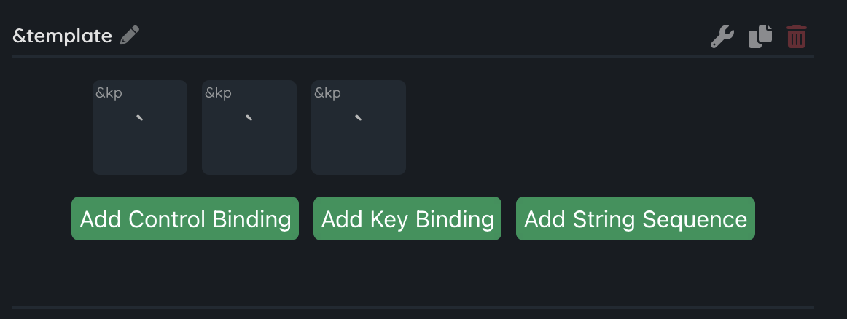847x319 pixels.
Task: Click the backtick symbol on the last key
Action: (358, 118)
